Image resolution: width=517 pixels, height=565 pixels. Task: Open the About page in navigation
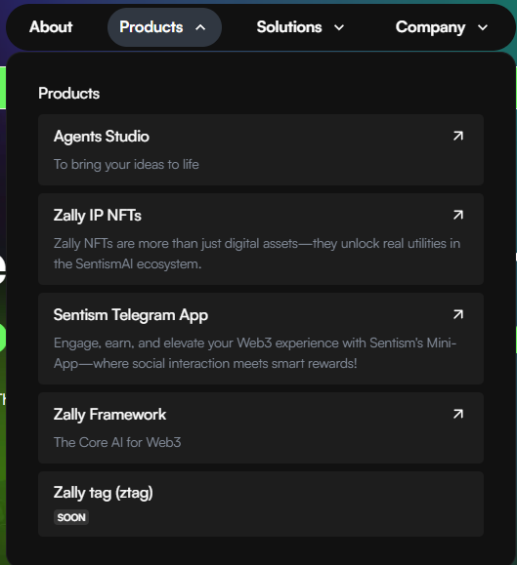pos(51,27)
